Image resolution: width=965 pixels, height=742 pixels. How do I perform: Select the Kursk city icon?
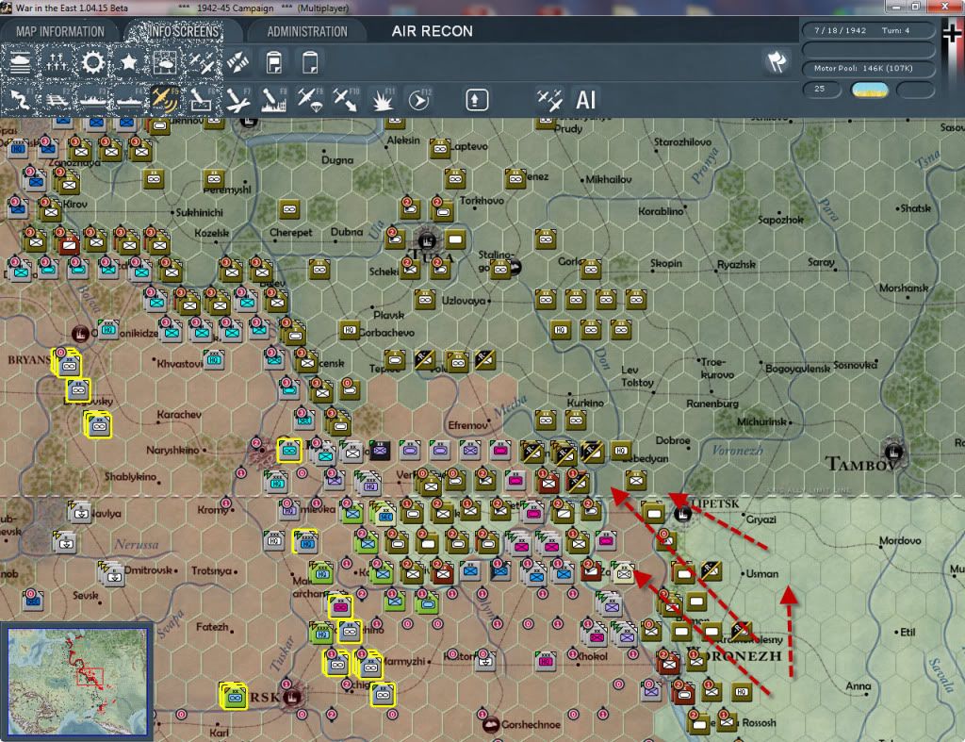coord(292,698)
